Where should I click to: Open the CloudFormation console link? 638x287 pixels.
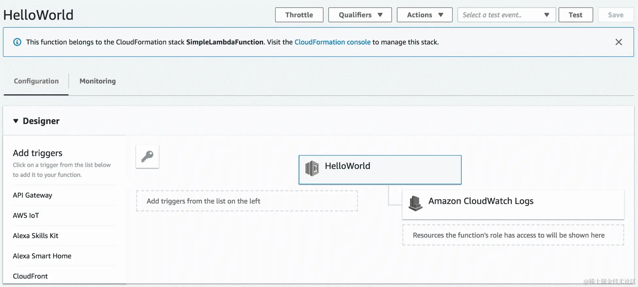pyautogui.click(x=332, y=42)
